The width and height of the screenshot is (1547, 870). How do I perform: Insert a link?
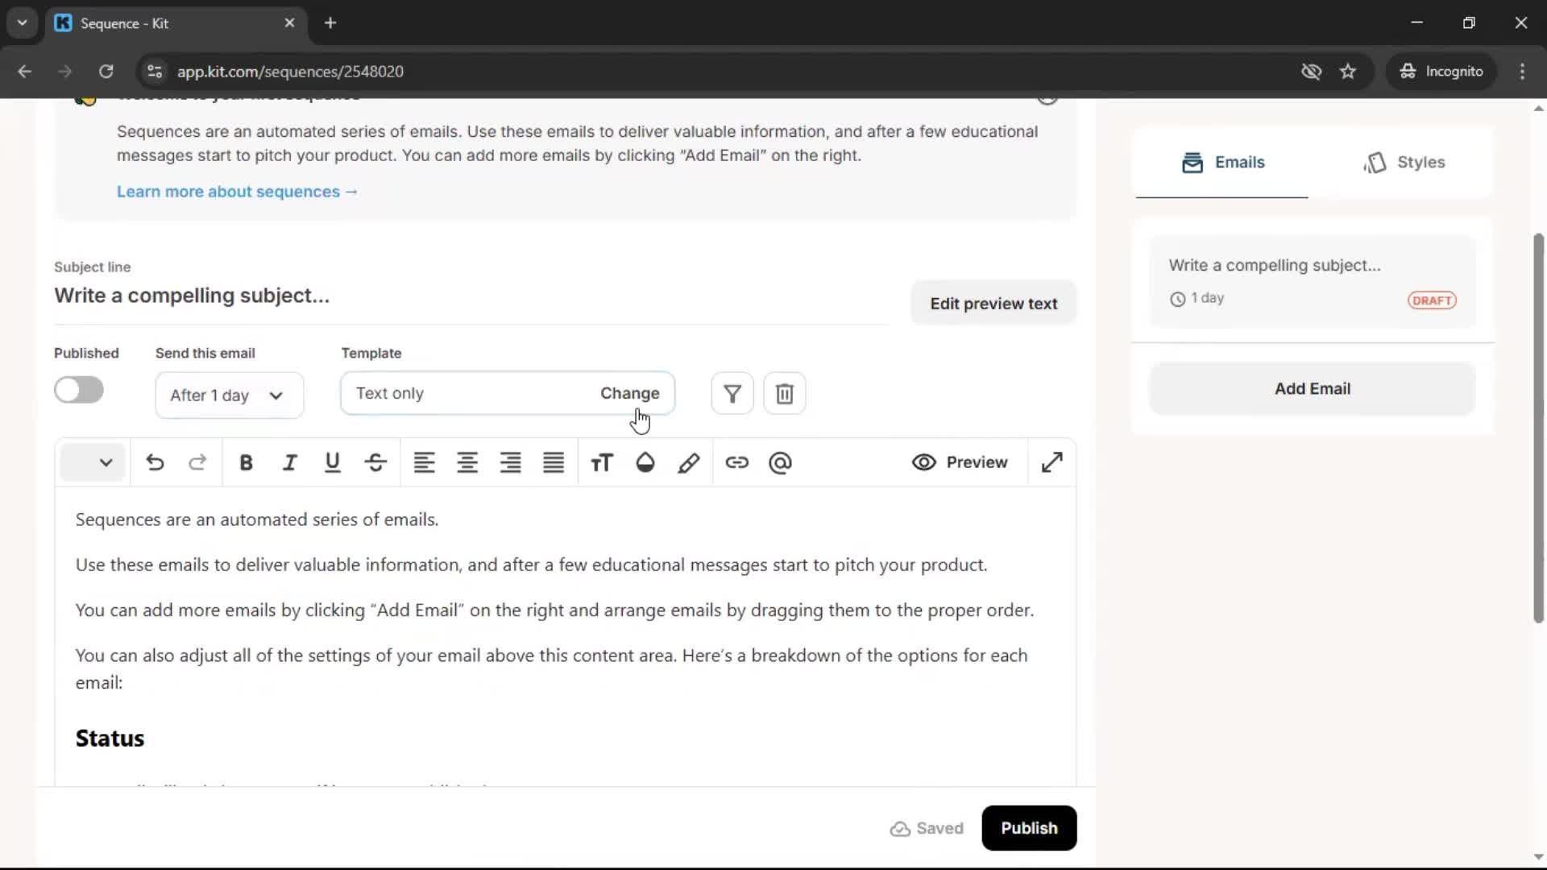pos(737,462)
